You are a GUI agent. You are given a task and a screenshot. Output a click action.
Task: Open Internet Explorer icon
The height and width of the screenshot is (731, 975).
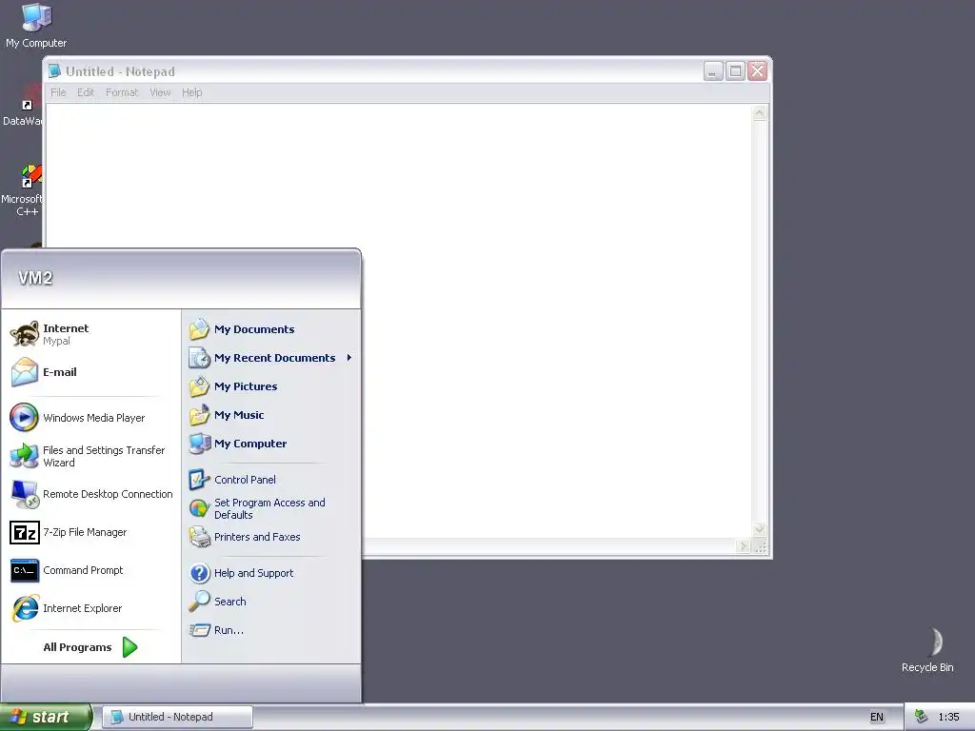click(25, 608)
